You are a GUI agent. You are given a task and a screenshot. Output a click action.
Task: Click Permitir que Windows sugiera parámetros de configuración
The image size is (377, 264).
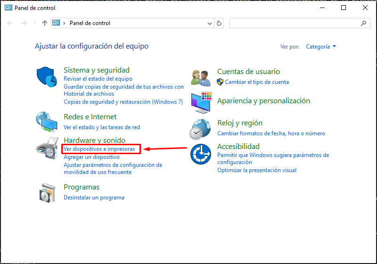pyautogui.click(x=273, y=158)
